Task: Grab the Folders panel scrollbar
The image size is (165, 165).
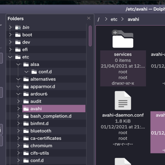Action: point(90,36)
